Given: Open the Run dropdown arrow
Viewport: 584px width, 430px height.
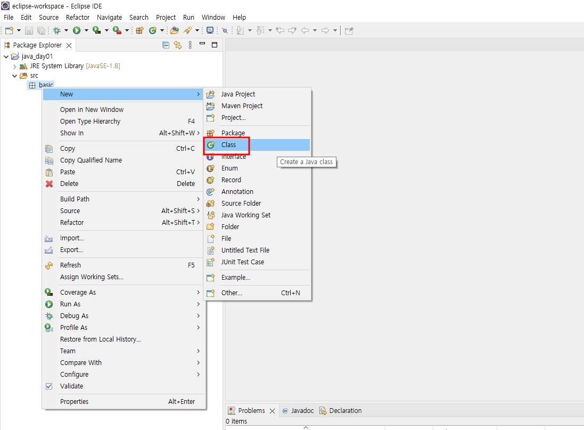Looking at the screenshot, I should [86, 30].
